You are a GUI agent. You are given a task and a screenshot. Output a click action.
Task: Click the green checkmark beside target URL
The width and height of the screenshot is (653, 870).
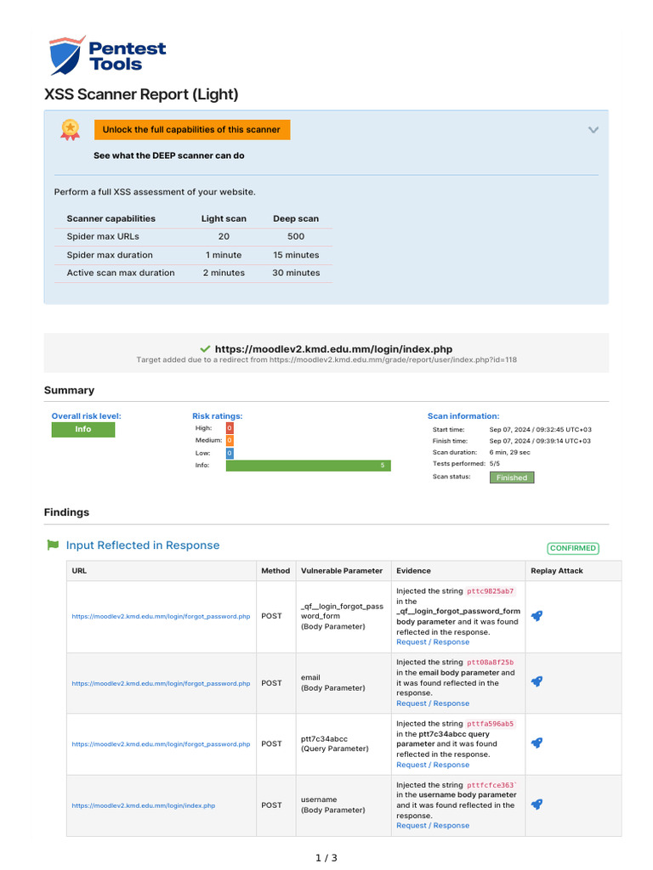tap(206, 348)
